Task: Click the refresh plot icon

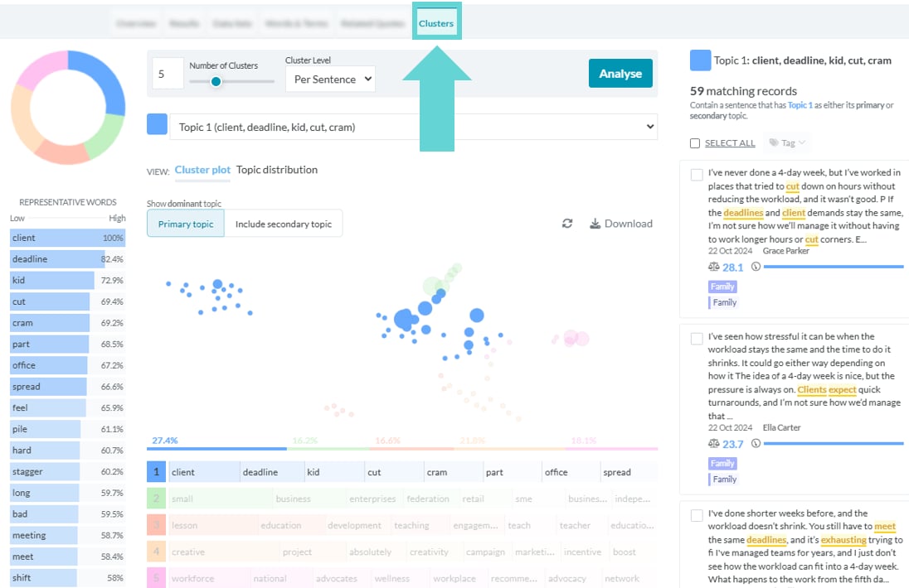Action: tap(567, 224)
